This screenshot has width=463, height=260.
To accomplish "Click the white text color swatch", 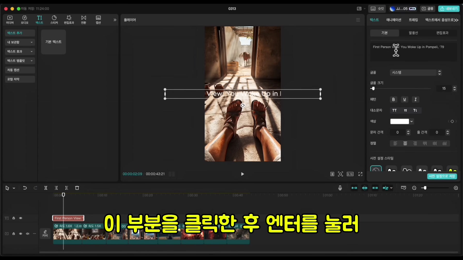I will pyautogui.click(x=399, y=121).
